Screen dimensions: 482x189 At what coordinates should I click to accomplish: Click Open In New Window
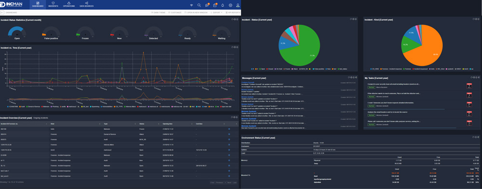tap(196, 13)
